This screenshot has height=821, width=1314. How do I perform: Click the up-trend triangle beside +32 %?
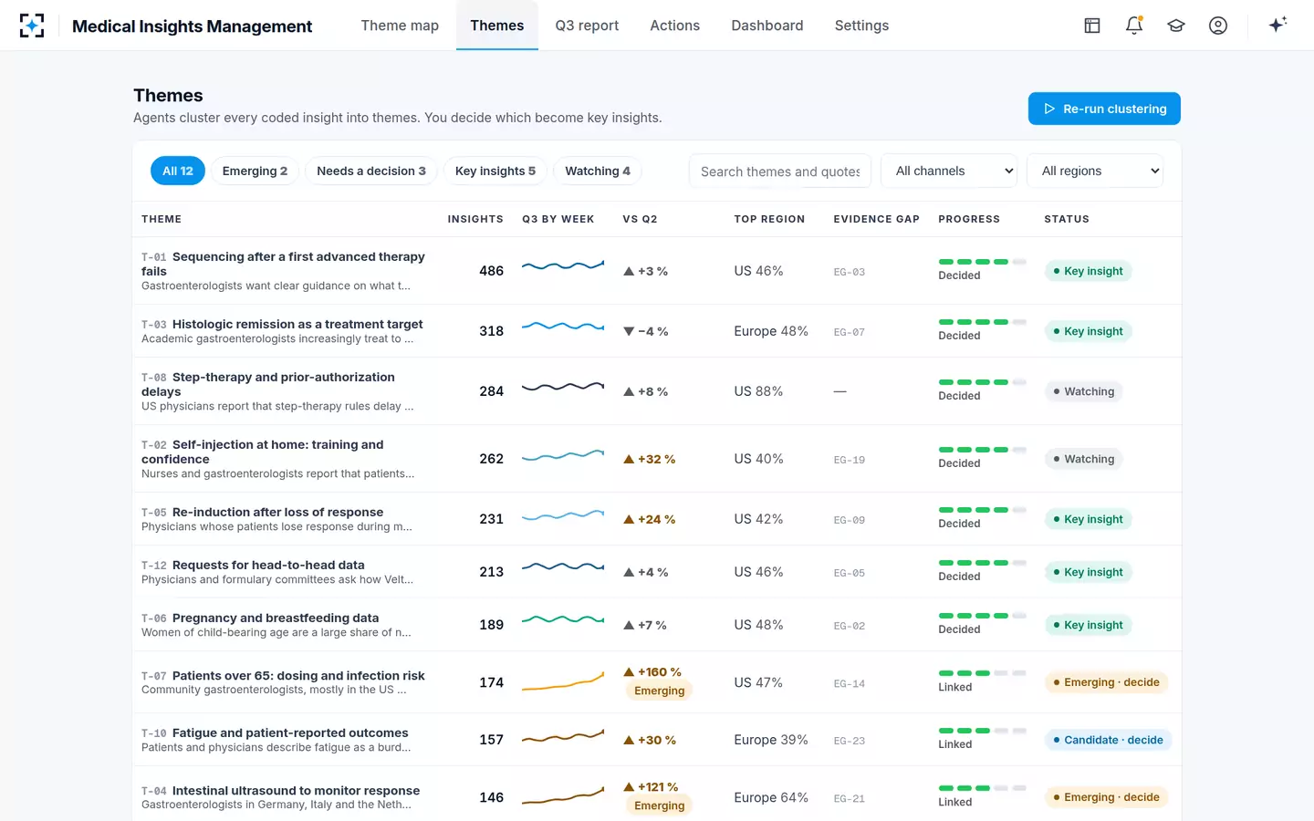pyautogui.click(x=629, y=459)
